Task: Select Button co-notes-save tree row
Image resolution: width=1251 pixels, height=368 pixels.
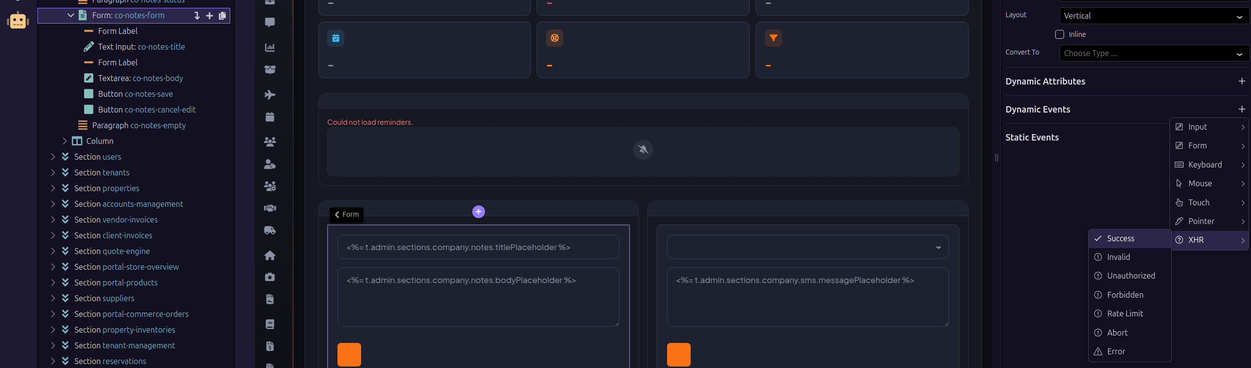Action: point(134,94)
